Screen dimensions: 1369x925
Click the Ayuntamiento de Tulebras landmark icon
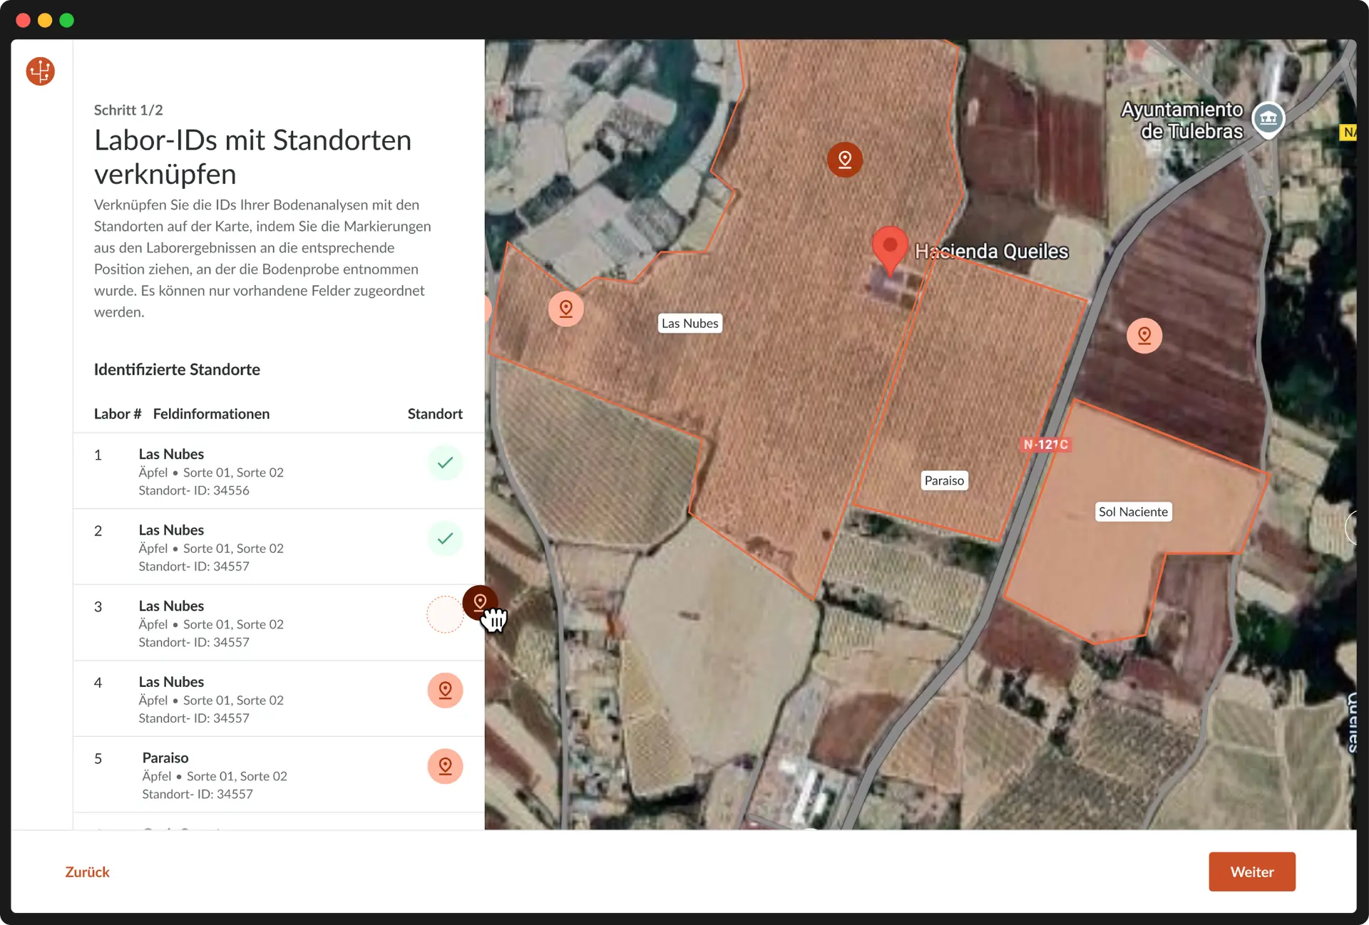(x=1268, y=118)
